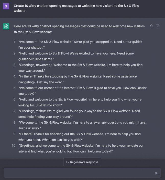The image size is (165, 180).
Task: Click the message input field
Action: click(x=82, y=173)
